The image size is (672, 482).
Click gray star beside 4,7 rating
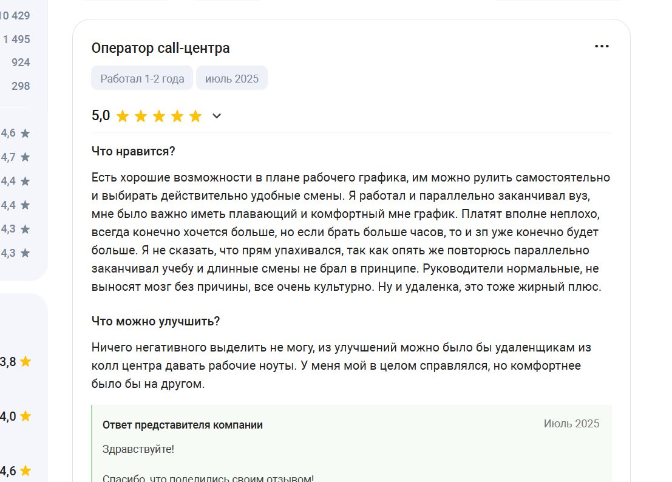pos(25,158)
